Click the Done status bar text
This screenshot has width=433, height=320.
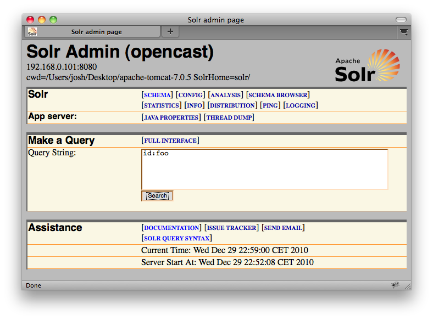34,285
